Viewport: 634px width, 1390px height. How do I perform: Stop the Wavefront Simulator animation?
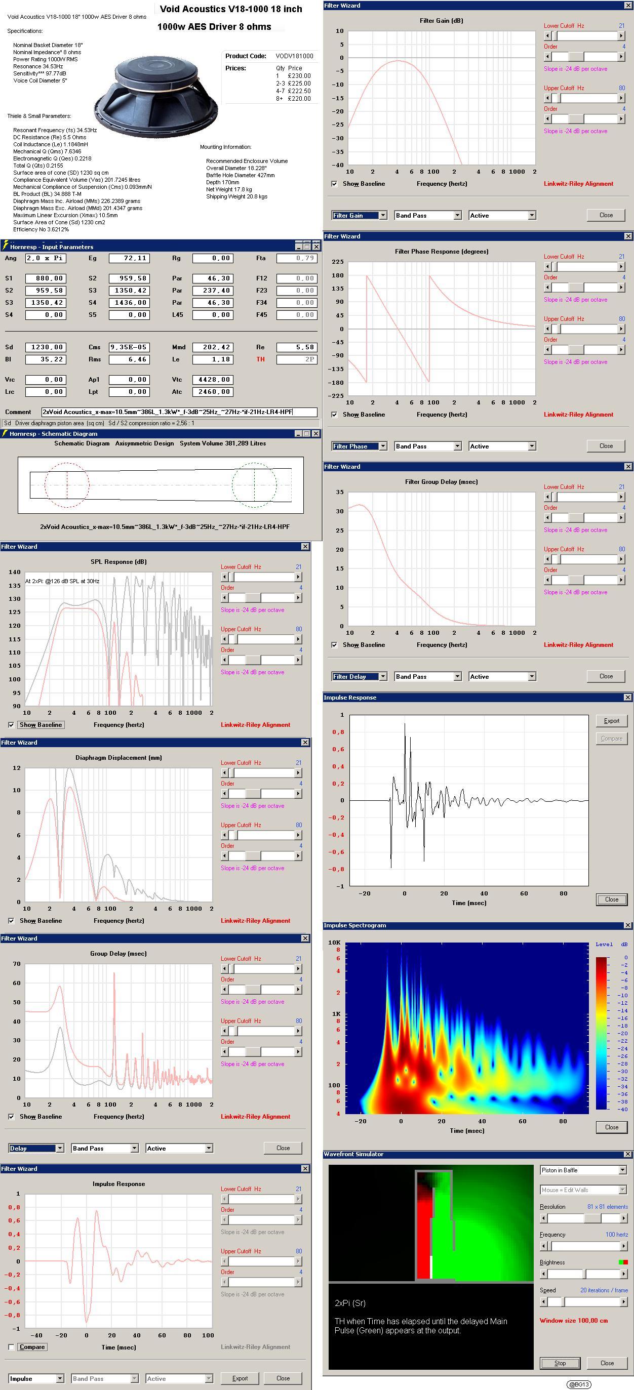coord(560,1364)
